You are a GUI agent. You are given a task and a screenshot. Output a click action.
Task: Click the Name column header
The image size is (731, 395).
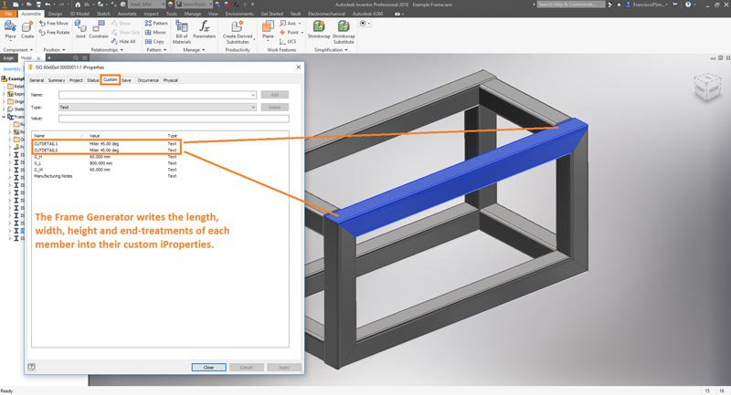point(59,136)
